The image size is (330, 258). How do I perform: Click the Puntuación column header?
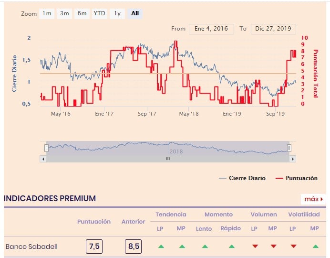tap(94, 222)
